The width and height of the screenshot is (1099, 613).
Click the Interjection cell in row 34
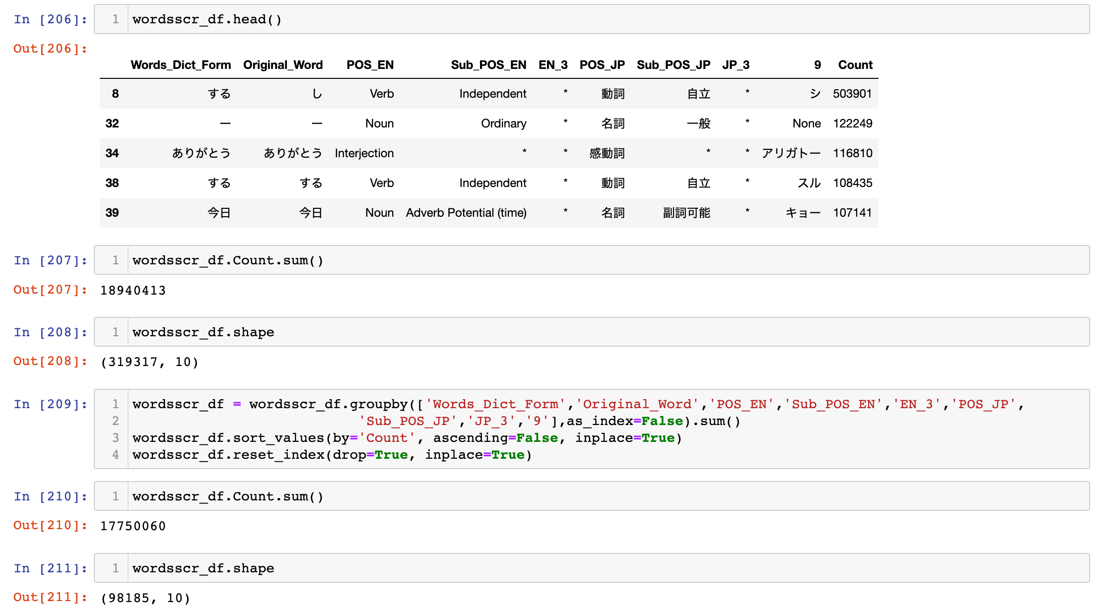[x=364, y=153]
